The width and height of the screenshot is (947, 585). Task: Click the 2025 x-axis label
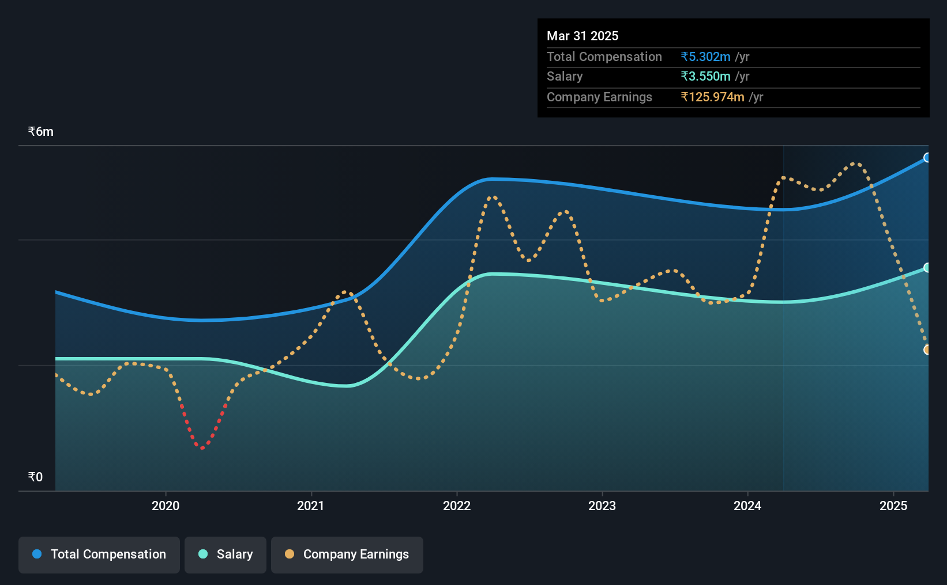(x=893, y=506)
